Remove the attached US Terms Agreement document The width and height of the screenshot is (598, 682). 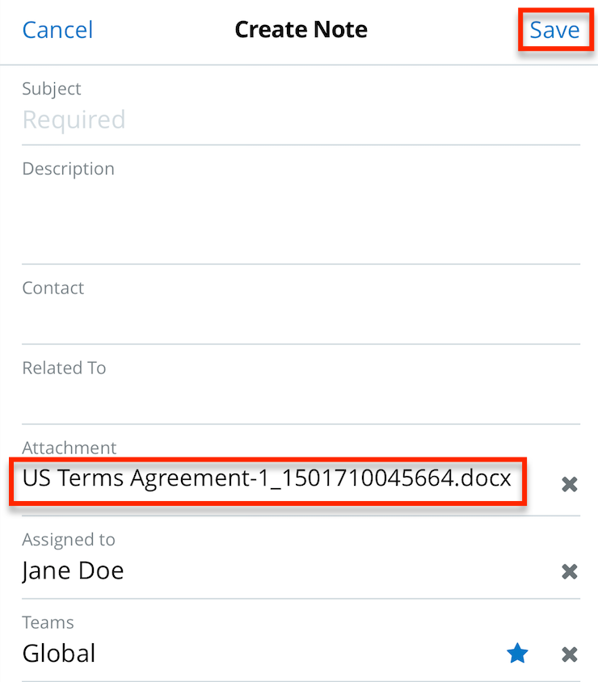pyautogui.click(x=569, y=484)
